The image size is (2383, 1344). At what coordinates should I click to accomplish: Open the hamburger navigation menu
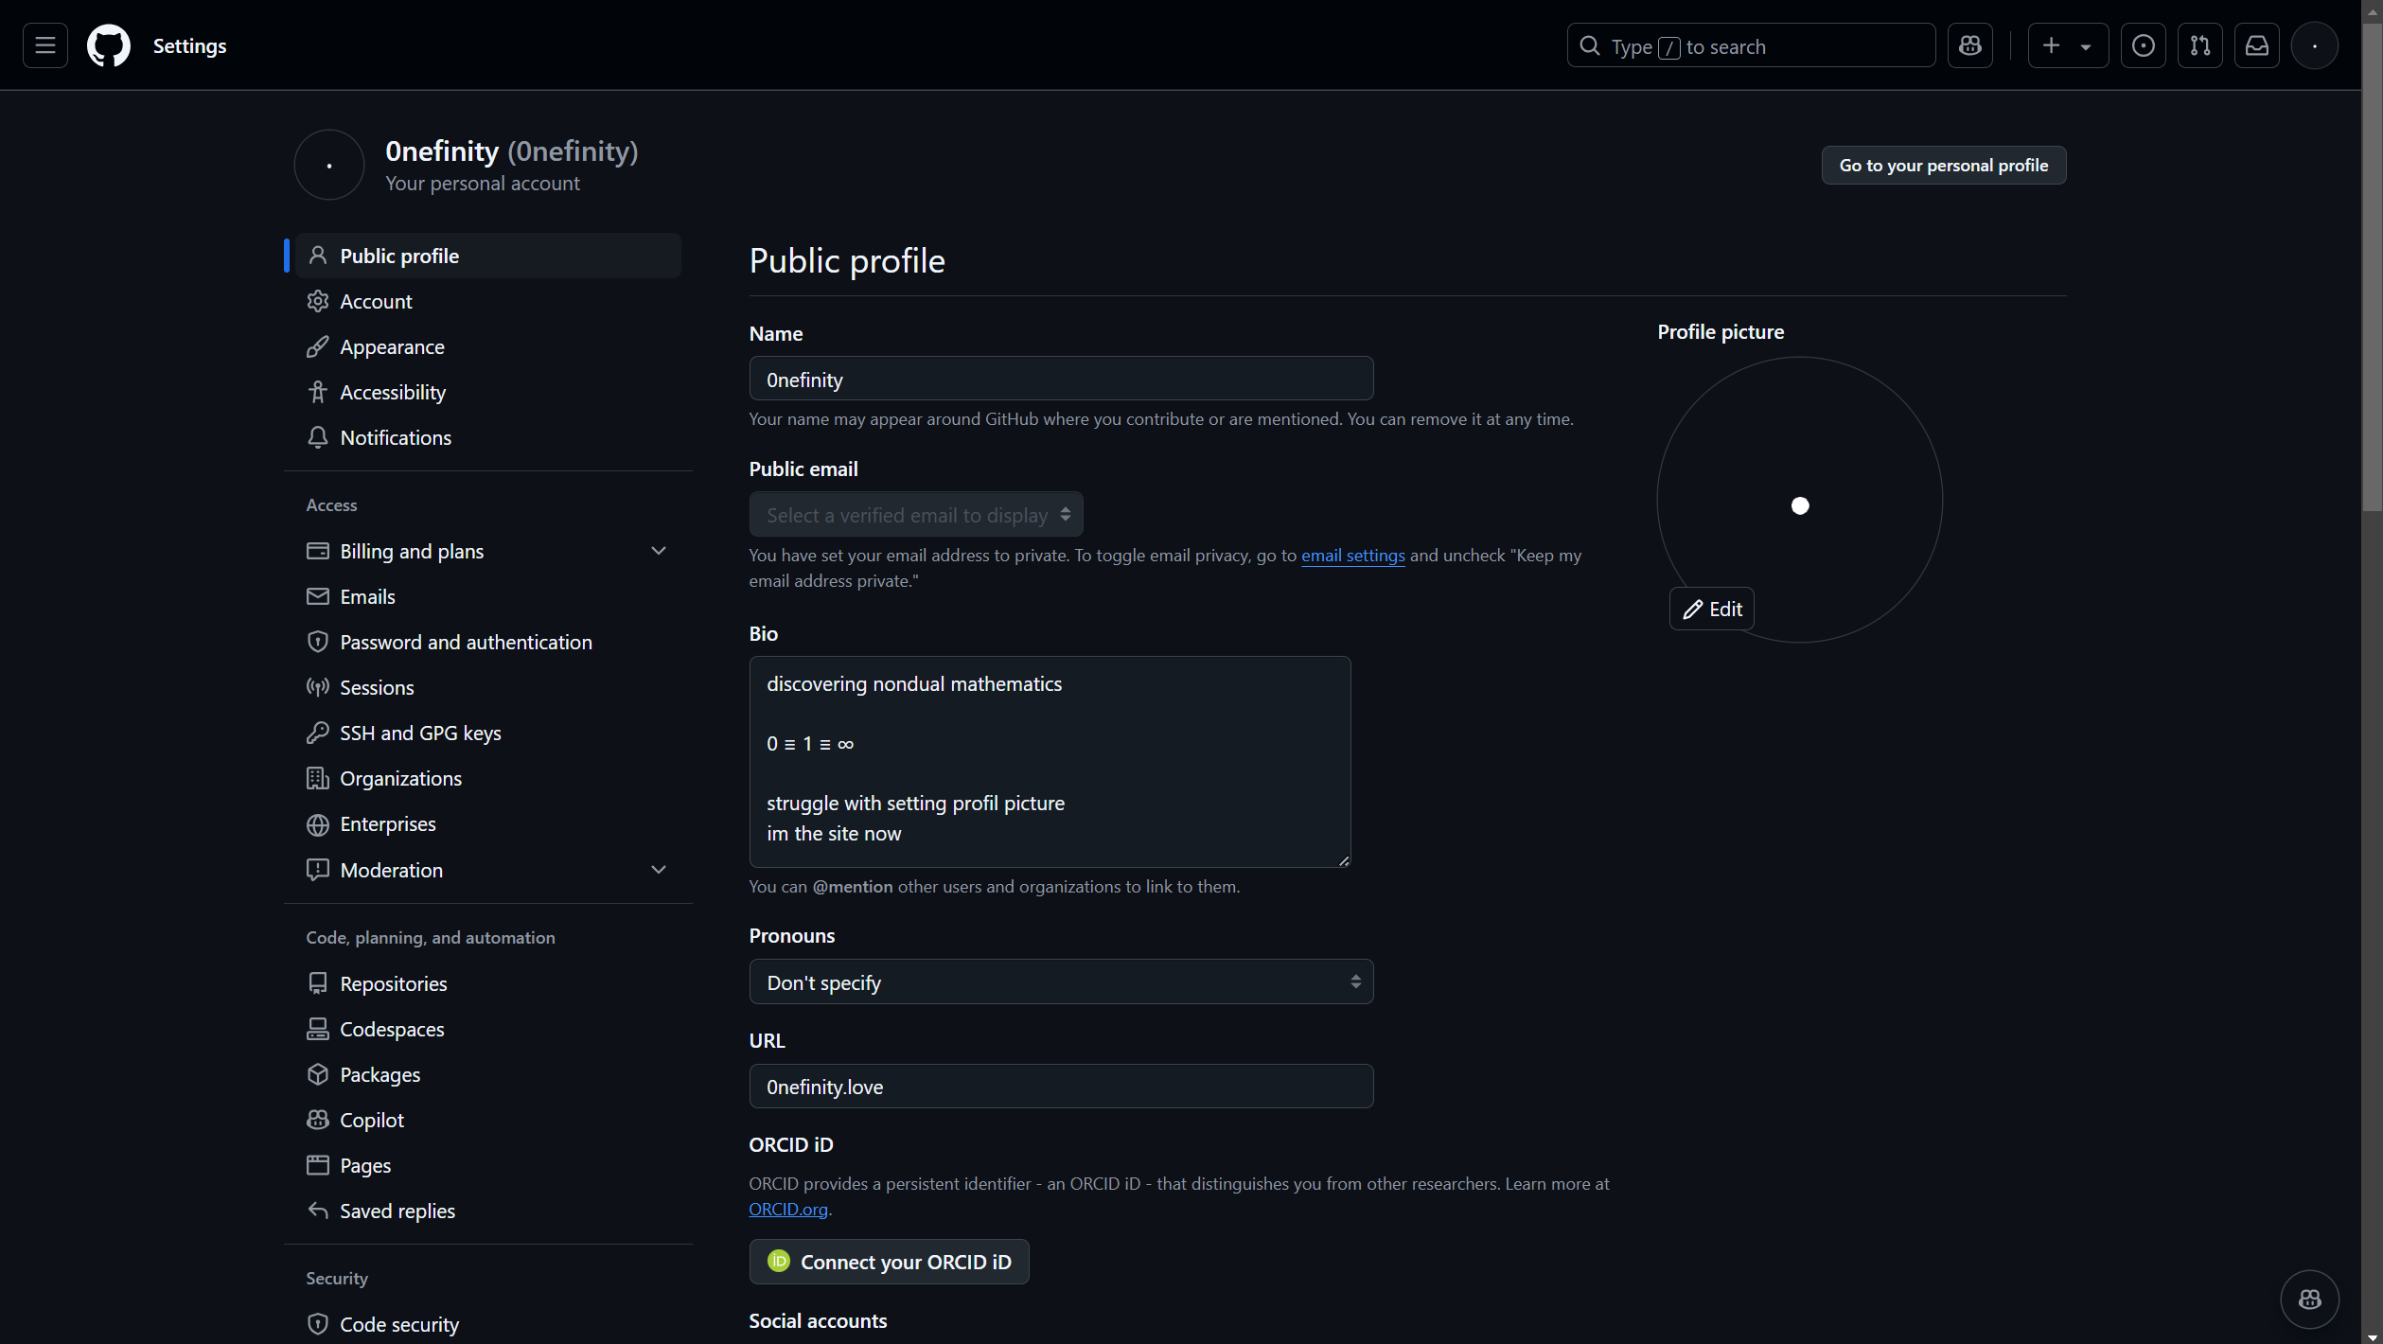[44, 45]
